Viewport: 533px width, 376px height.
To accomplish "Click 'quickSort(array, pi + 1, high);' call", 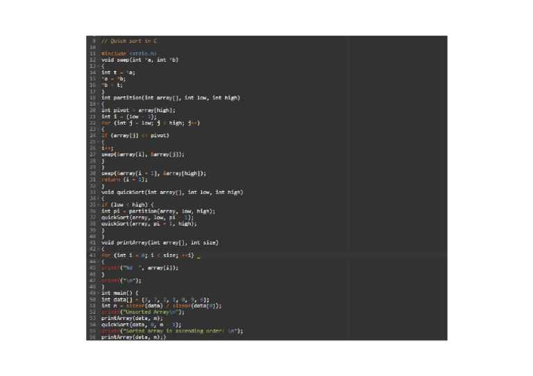I will (149, 224).
